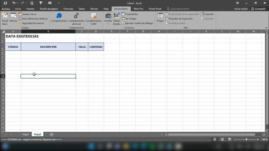Screen dimensions: 269x151
Task: Click the filter funnel icon in quick access toolbar
Action: (41, 3)
